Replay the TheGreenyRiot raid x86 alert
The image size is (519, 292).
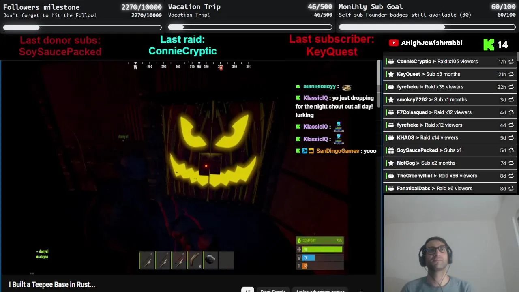pos(511,176)
